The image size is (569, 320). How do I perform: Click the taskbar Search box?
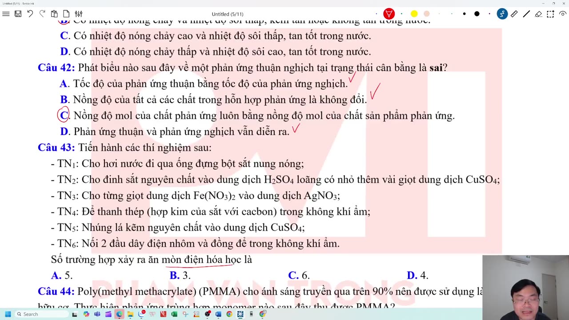(42, 314)
